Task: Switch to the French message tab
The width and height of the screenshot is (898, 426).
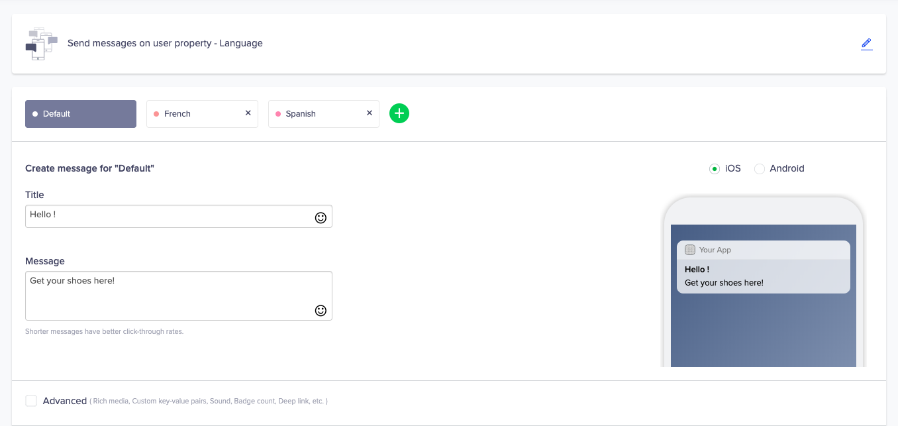Action: coord(202,114)
